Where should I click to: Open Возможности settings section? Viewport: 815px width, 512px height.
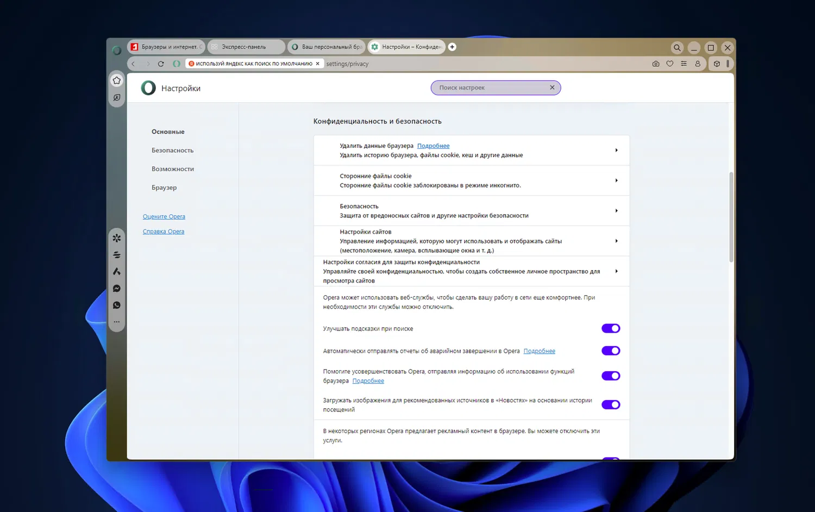[173, 169]
